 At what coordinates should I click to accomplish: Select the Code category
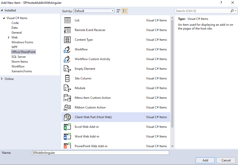coord(15,23)
